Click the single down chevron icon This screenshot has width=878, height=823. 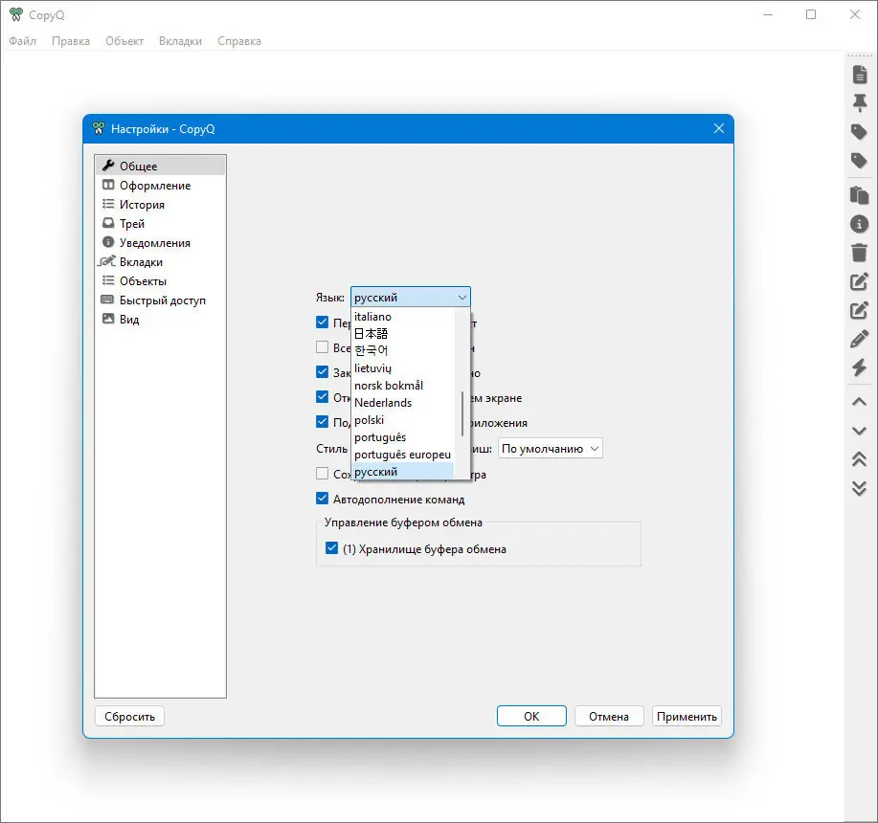pyautogui.click(x=860, y=431)
